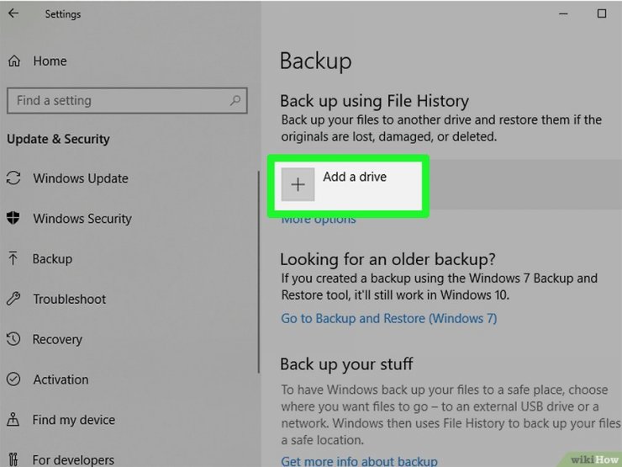Screen dimensions: 622x467
Task: Click the Find a setting search box
Action: click(127, 100)
